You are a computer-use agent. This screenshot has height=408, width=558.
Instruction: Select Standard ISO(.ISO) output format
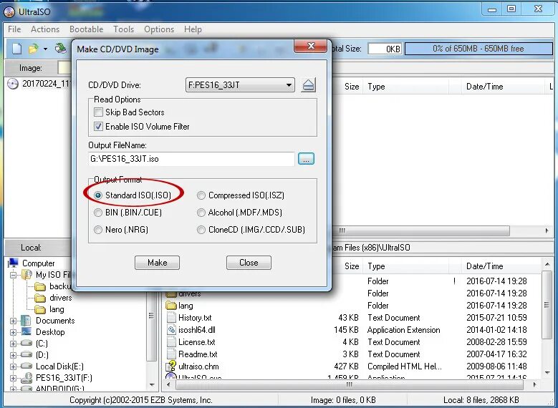tap(98, 195)
